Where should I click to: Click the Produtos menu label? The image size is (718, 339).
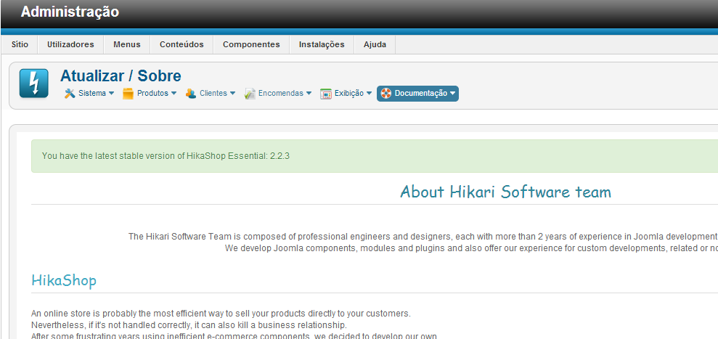152,94
